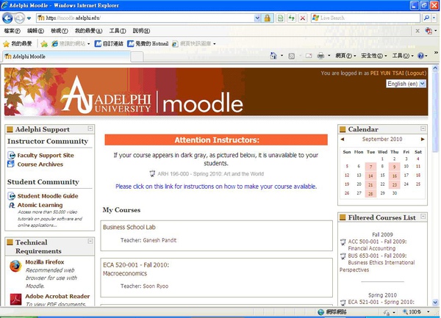Click the Mozilla Firefox text link

[45, 262]
